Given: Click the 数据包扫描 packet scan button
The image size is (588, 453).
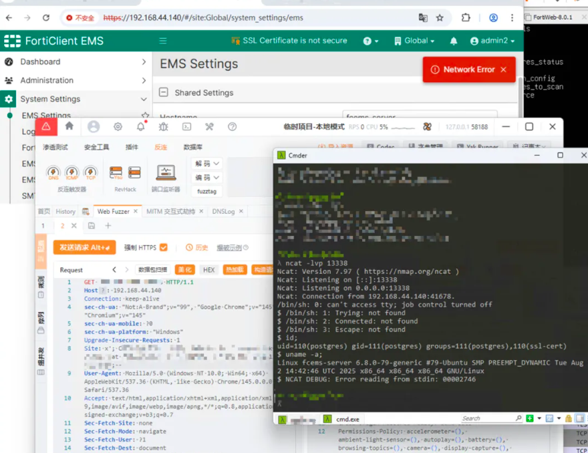Looking at the screenshot, I should point(152,270).
